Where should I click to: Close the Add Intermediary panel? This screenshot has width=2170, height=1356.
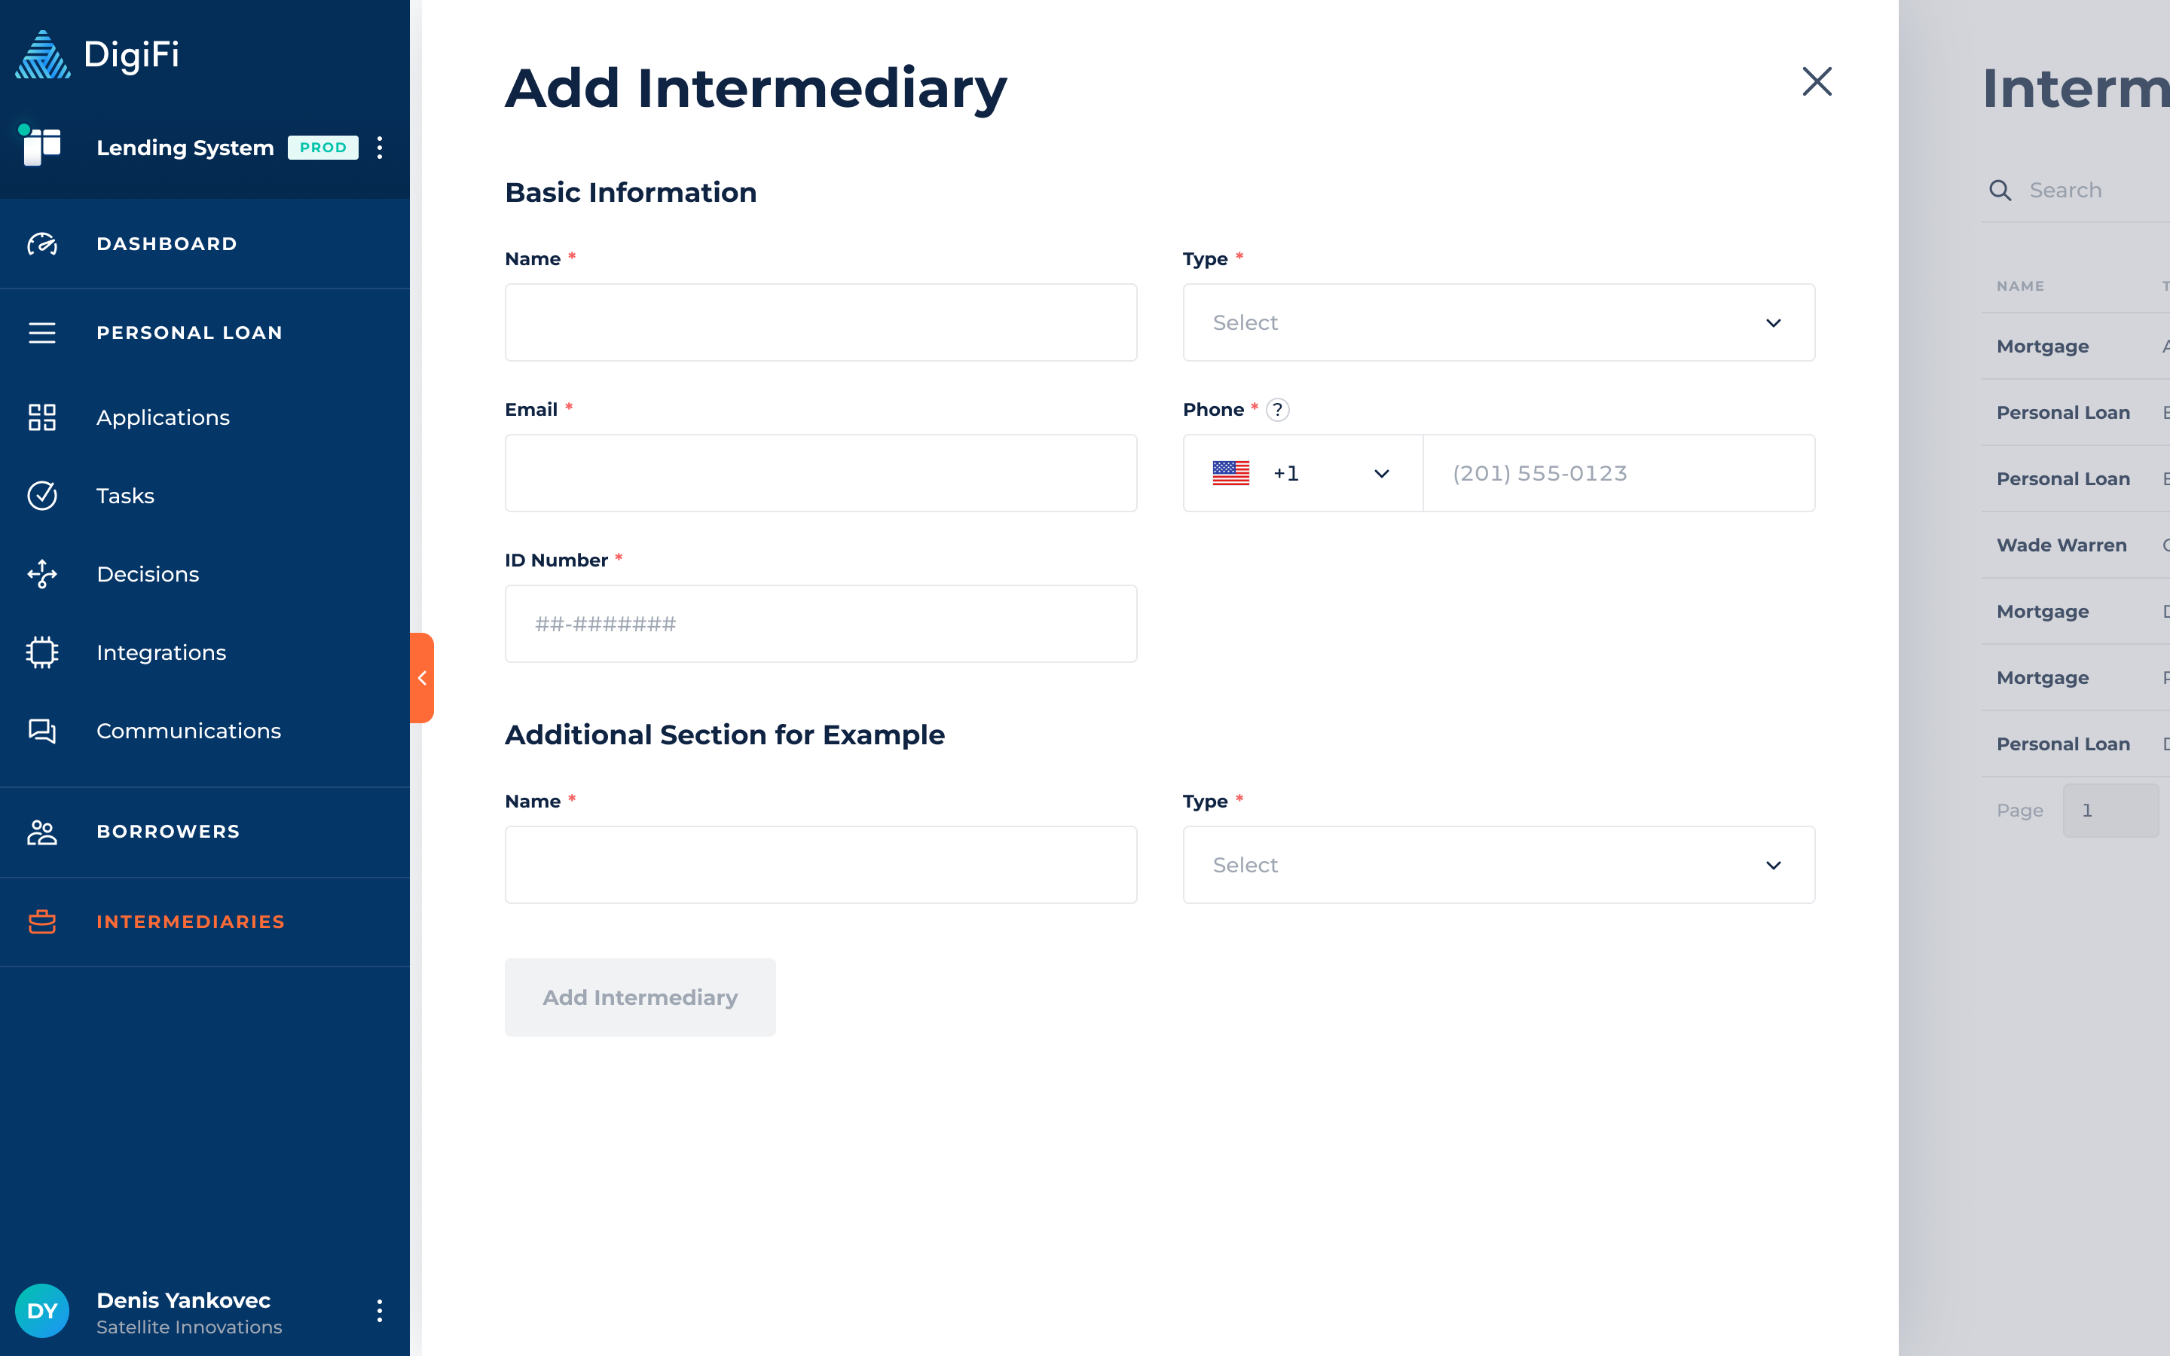coord(1817,81)
